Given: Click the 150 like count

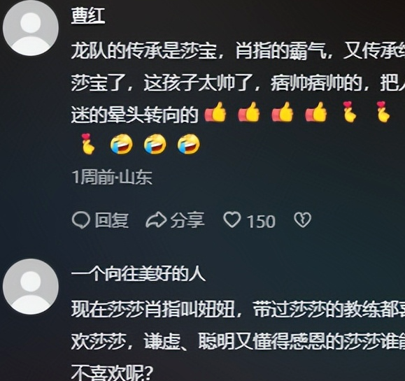Looking at the screenshot, I should click(x=261, y=222).
